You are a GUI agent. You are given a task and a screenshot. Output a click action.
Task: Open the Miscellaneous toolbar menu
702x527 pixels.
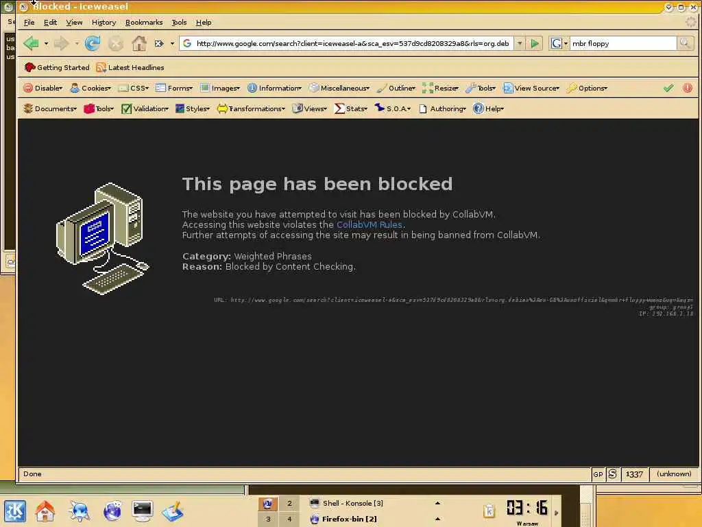(339, 89)
